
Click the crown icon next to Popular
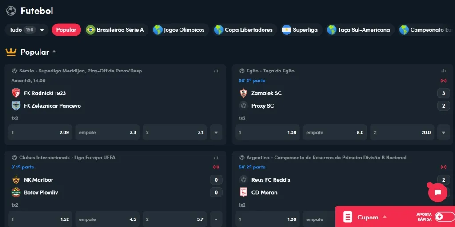click(x=11, y=52)
